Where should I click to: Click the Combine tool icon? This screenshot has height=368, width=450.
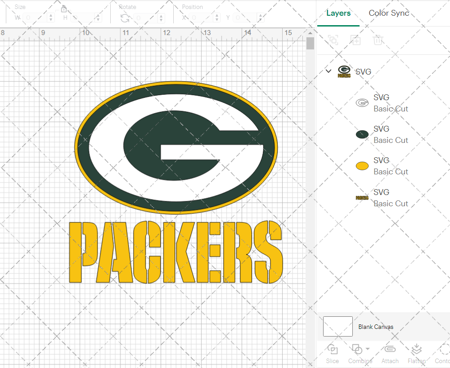[x=357, y=350]
